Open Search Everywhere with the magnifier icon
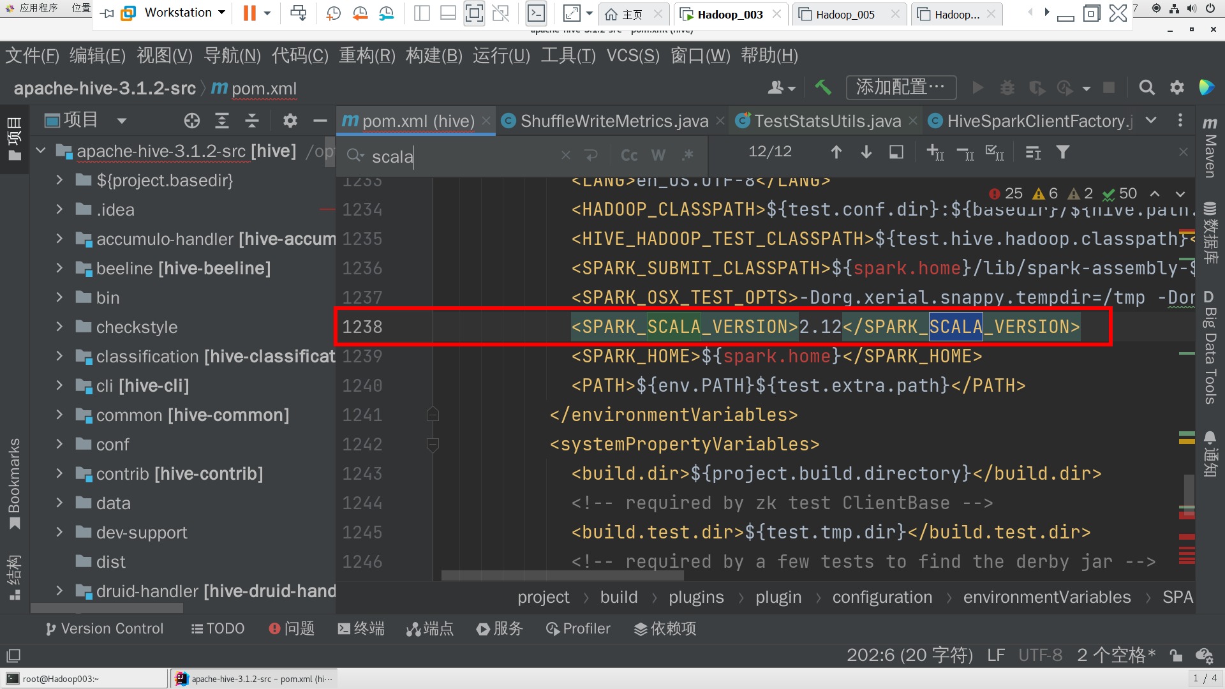The width and height of the screenshot is (1225, 689). coord(1147,87)
